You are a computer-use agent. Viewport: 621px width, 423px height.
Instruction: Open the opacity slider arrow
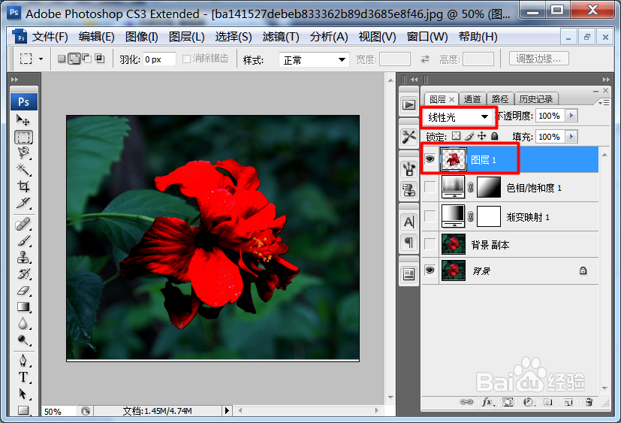pos(571,116)
